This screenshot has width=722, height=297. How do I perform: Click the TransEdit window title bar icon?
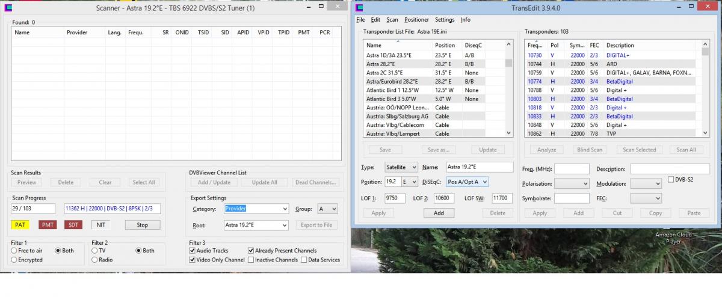point(359,8)
